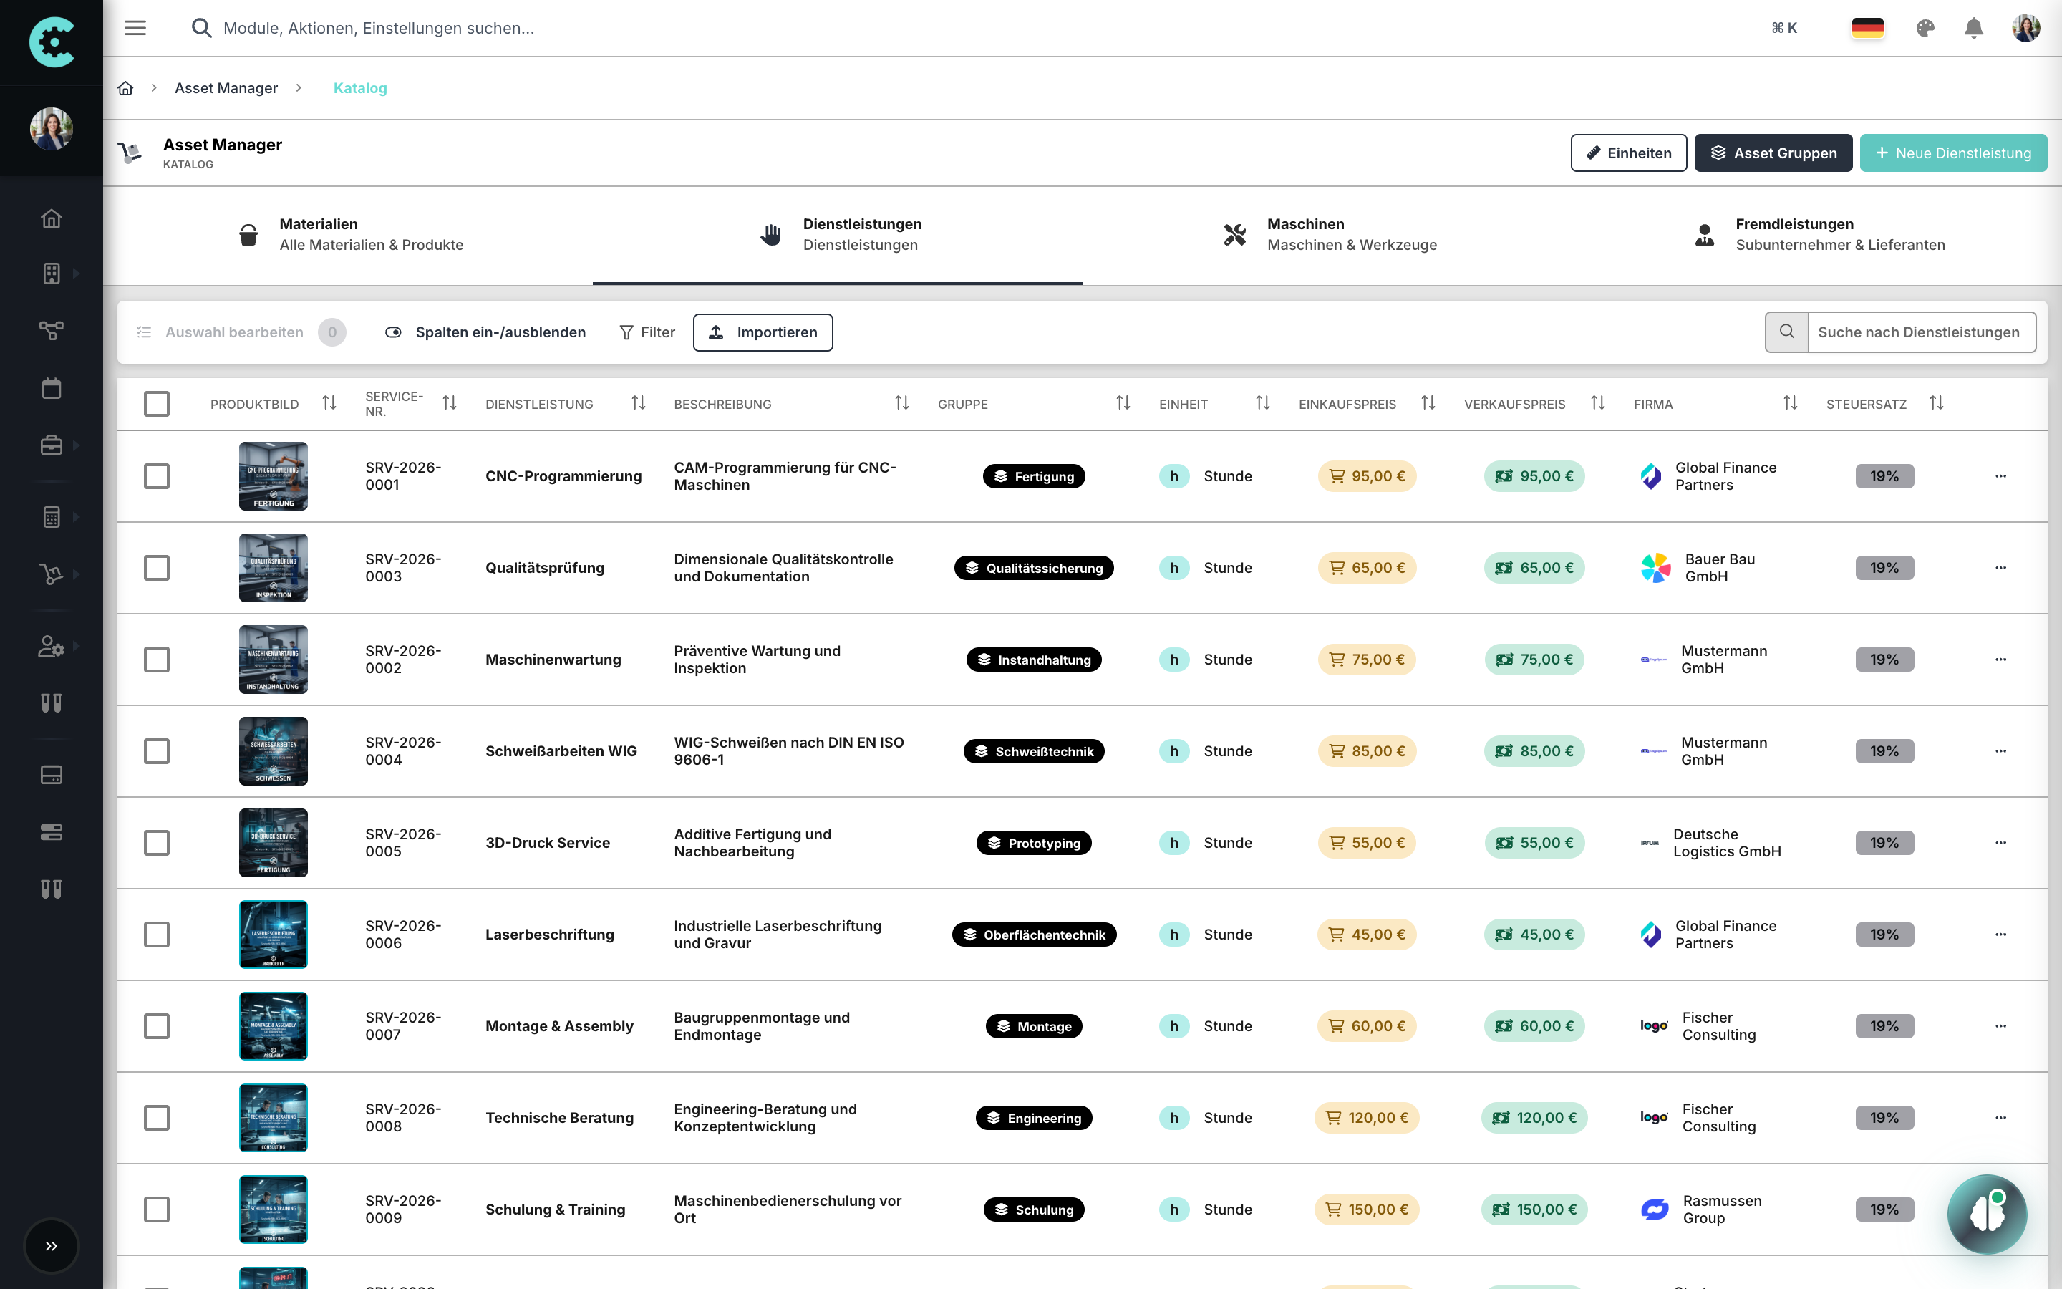Viewport: 2062px width, 1289px height.
Task: Click the AI brain assistant button
Action: pos(1986,1213)
